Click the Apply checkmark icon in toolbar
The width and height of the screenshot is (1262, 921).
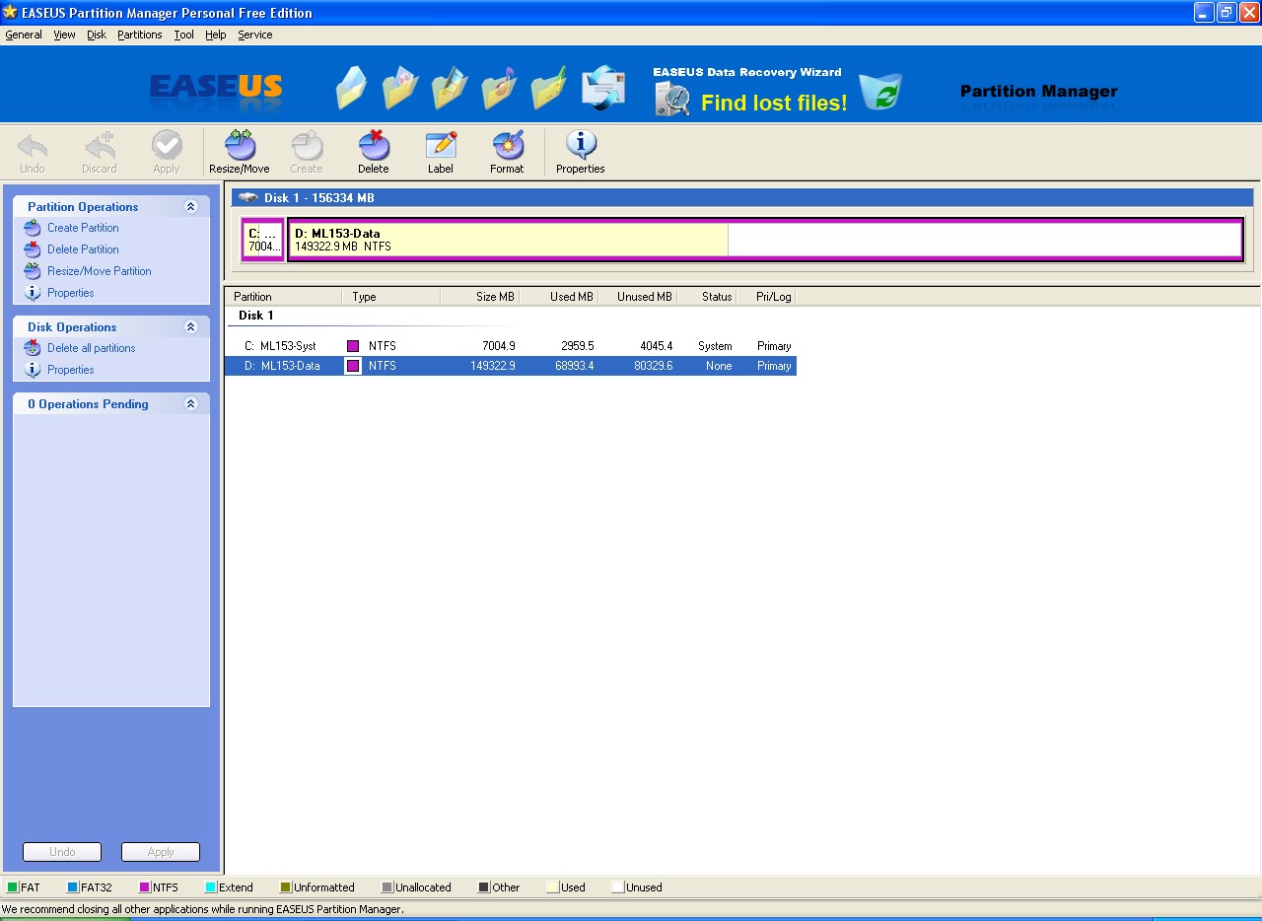167,146
